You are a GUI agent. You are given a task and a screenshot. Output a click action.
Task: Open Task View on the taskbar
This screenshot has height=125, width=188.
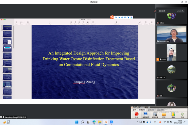[88, 122]
